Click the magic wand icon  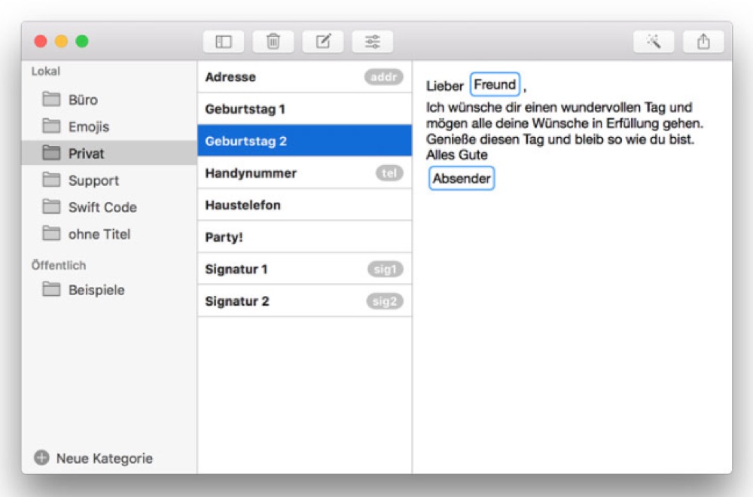654,42
